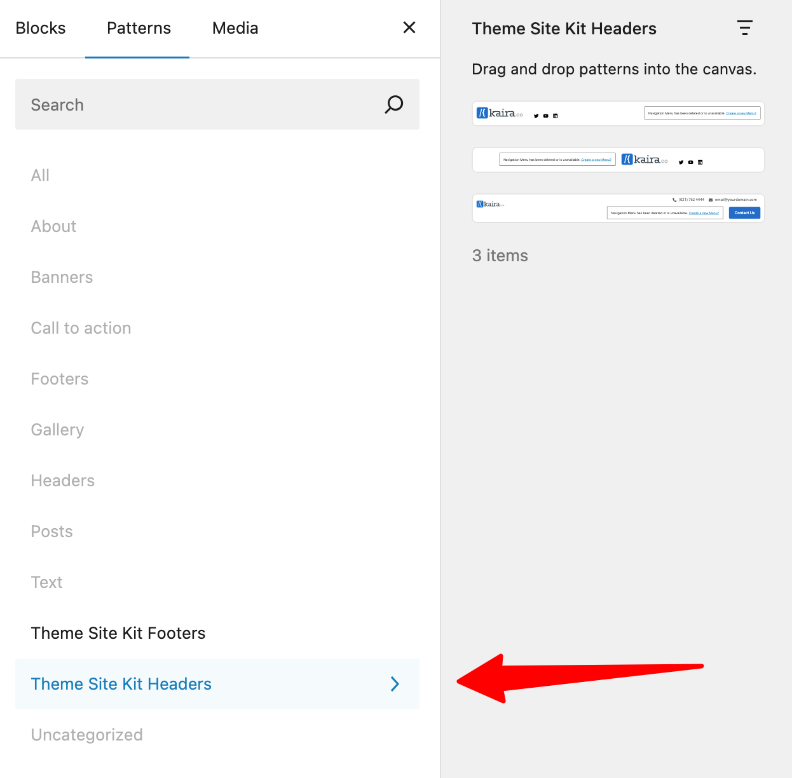Insert the second header pattern with centered logo
The height and width of the screenshot is (778, 792).
click(618, 160)
